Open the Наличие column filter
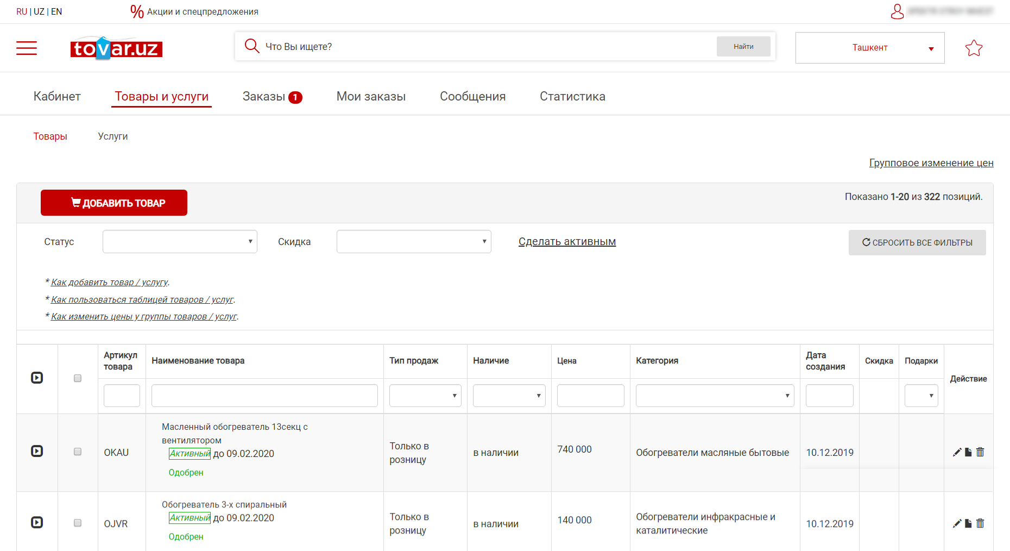1010x551 pixels. pyautogui.click(x=509, y=396)
